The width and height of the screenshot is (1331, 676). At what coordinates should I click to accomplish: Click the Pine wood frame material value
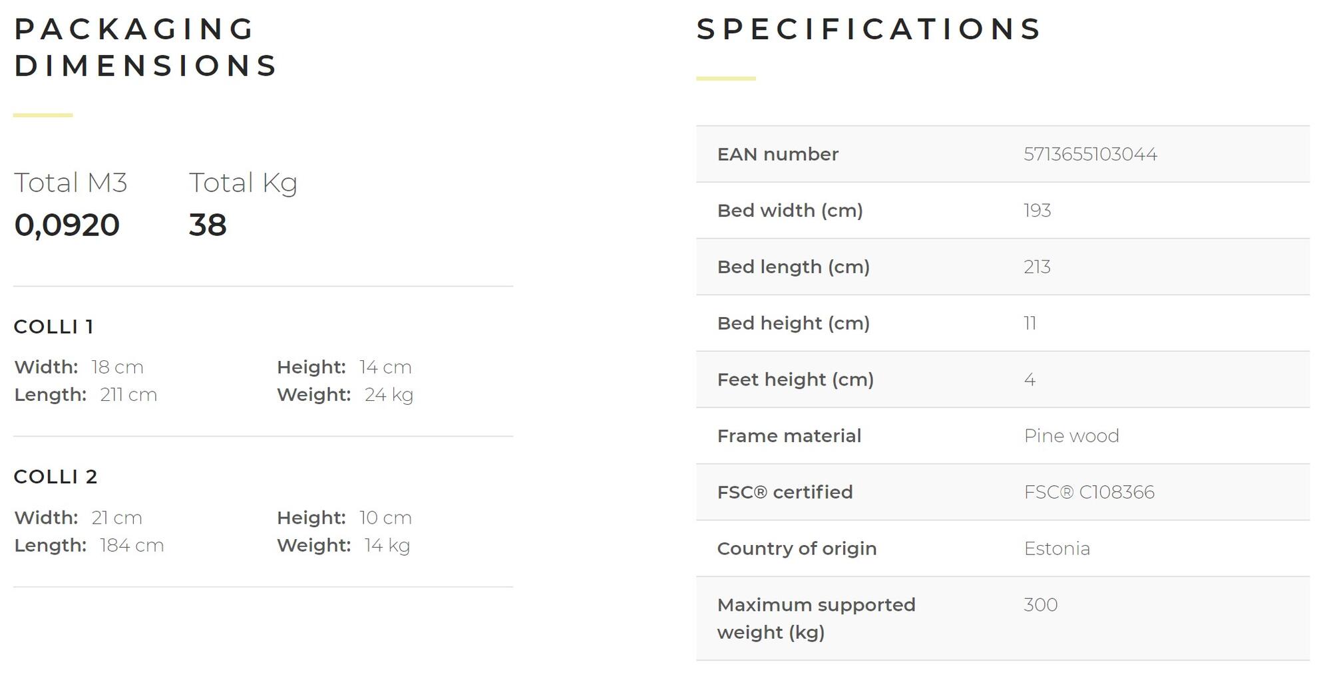[1071, 436]
